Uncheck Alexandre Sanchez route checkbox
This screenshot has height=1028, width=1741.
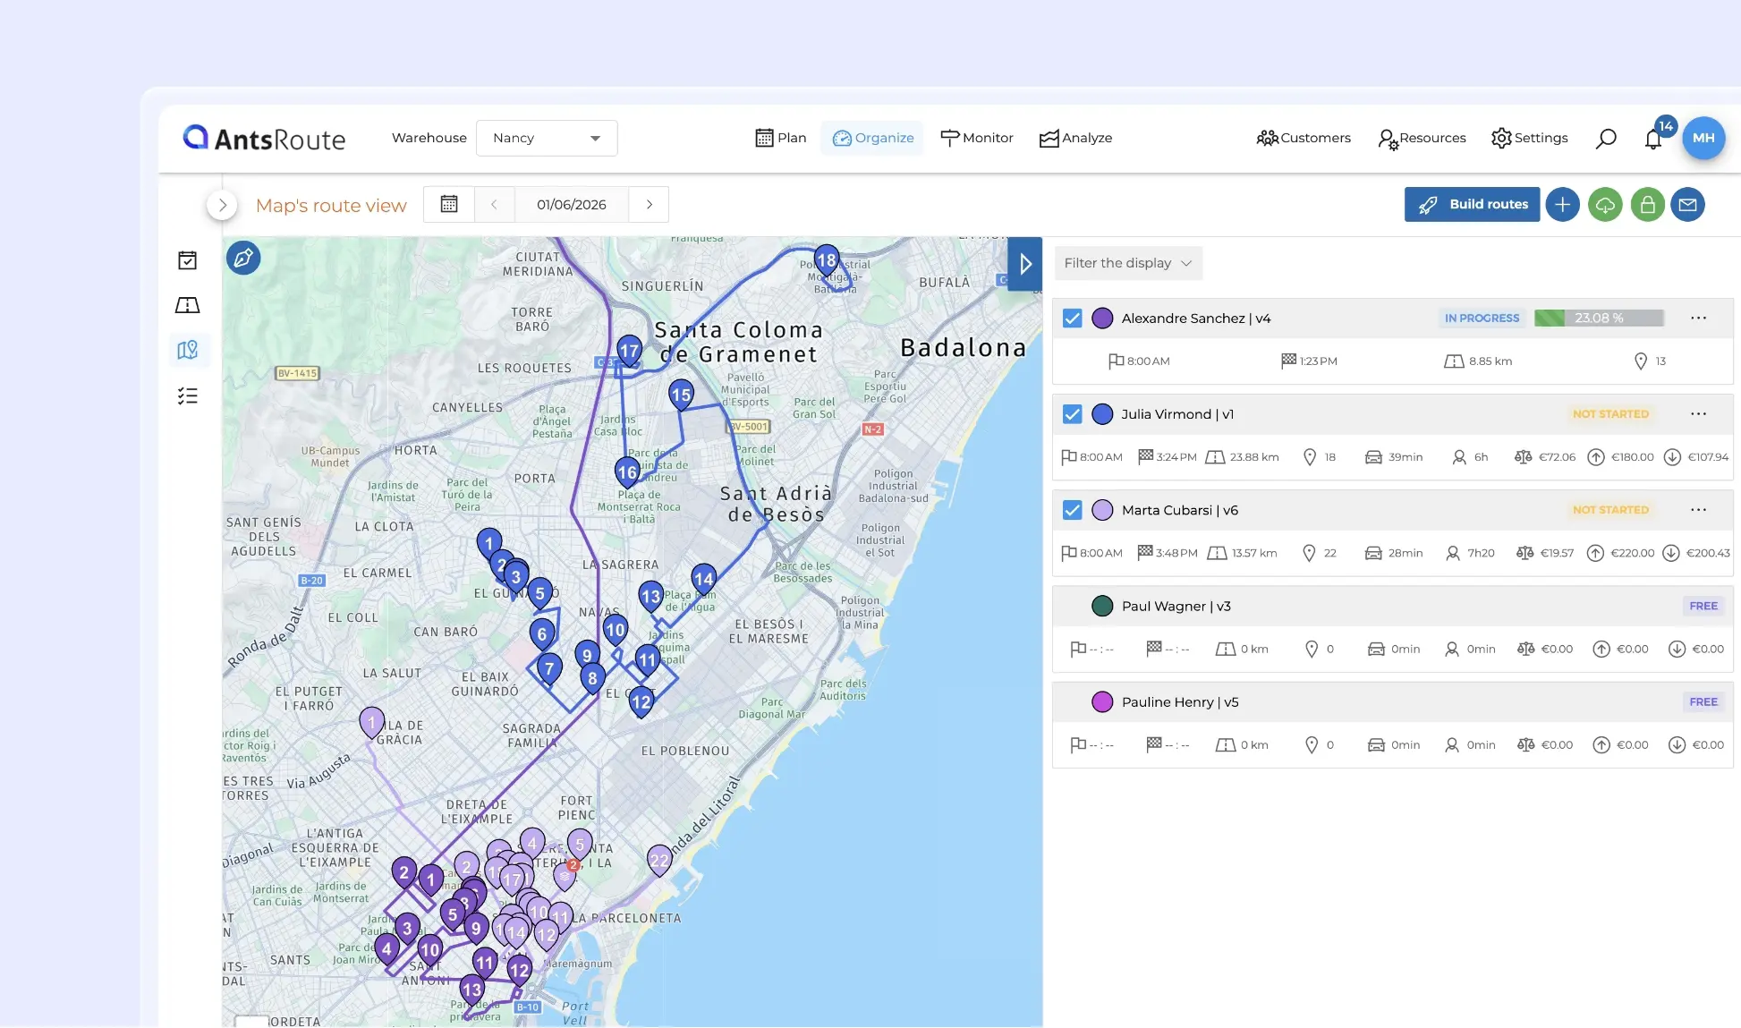[x=1073, y=318]
